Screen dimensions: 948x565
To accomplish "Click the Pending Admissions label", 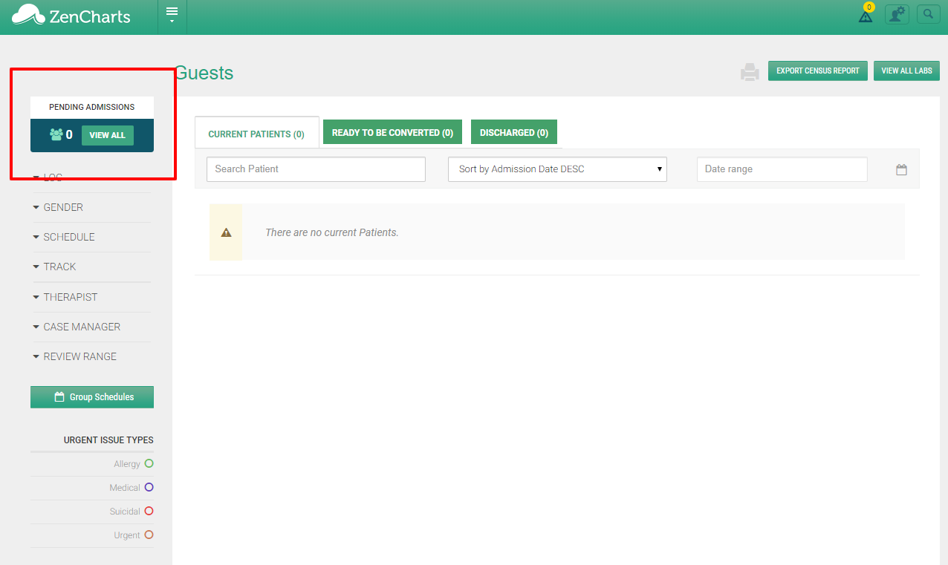I will (x=92, y=107).
